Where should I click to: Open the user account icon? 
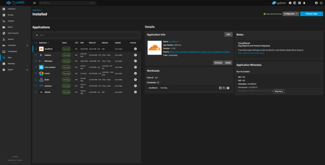316,3
